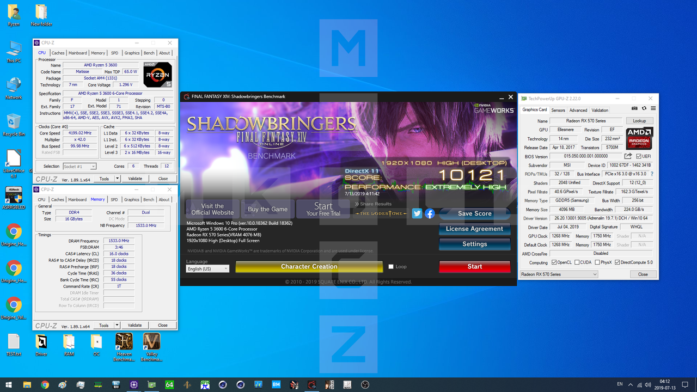Screen dimensions: 697x392
Task: Click the GPU Name field Radeon RX 570 Series
Action: click(x=585, y=121)
